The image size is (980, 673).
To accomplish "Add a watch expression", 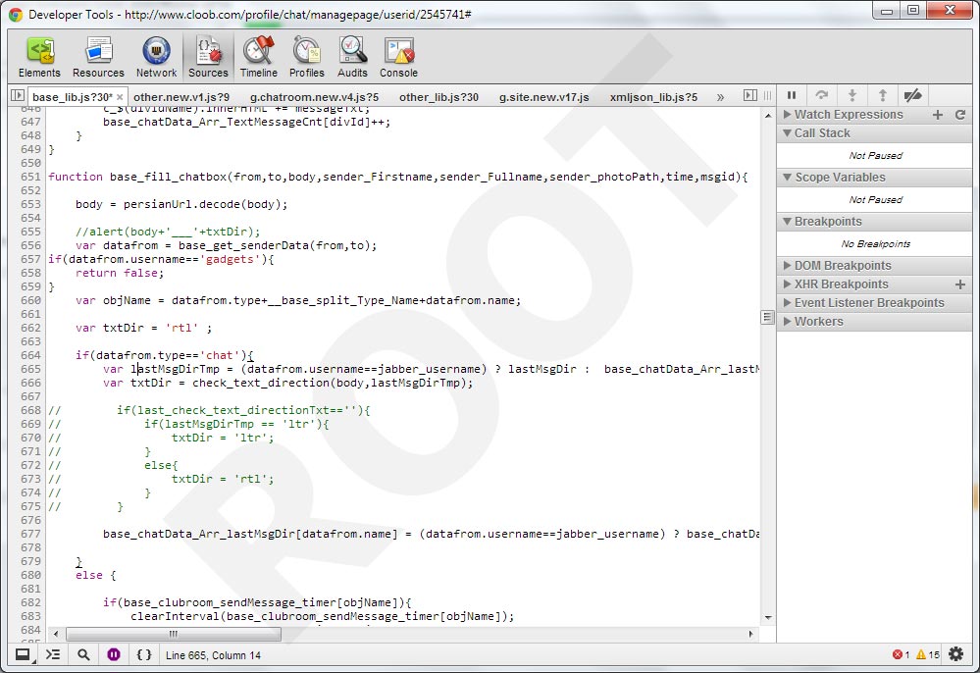I will 938,115.
